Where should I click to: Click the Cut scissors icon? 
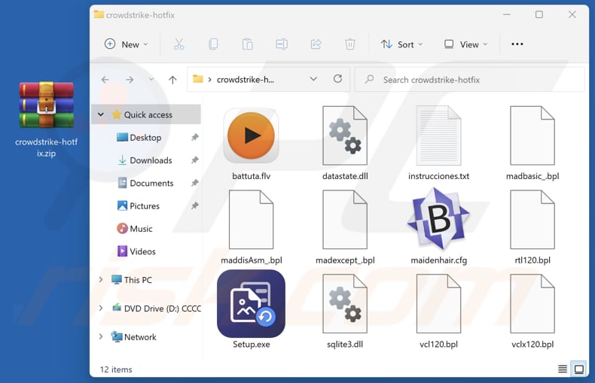click(179, 44)
